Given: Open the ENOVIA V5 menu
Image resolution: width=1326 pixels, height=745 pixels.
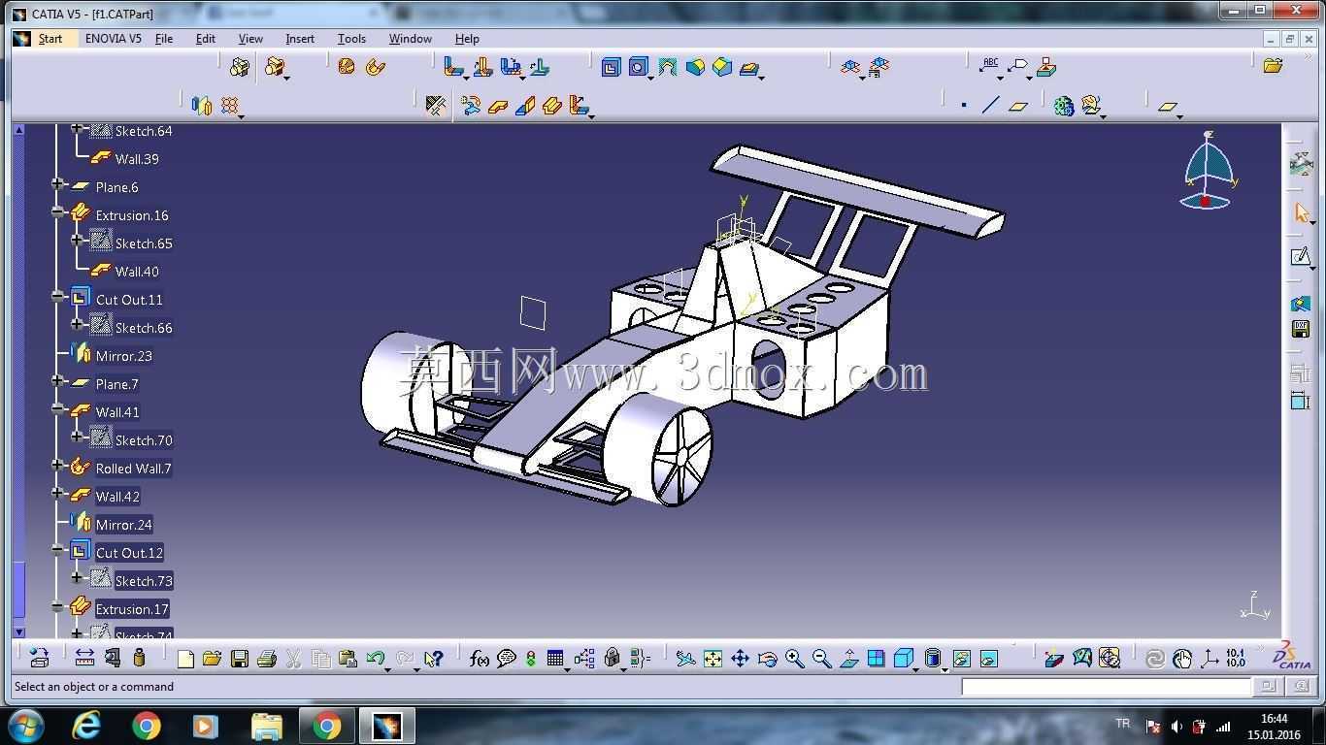Looking at the screenshot, I should click(x=114, y=39).
